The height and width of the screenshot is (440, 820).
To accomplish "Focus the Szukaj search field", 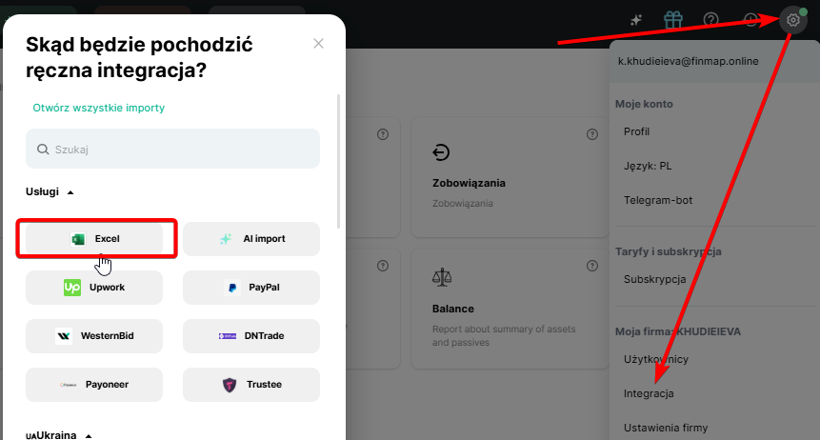I will point(173,150).
